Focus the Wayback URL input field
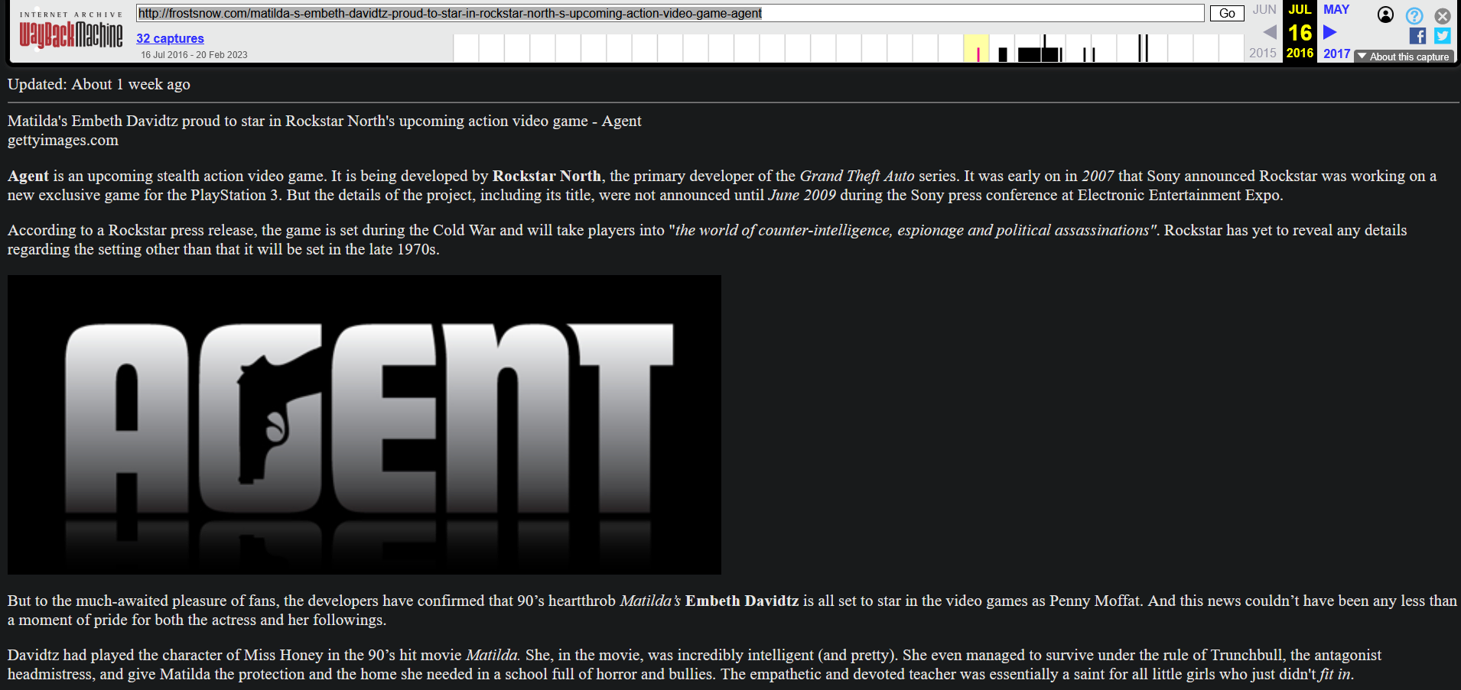Screen dimensions: 1461x690 coord(670,13)
